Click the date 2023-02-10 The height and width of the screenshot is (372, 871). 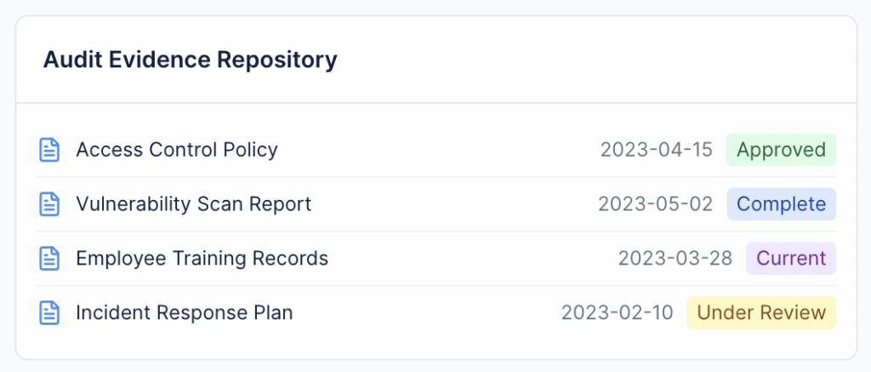pos(618,312)
